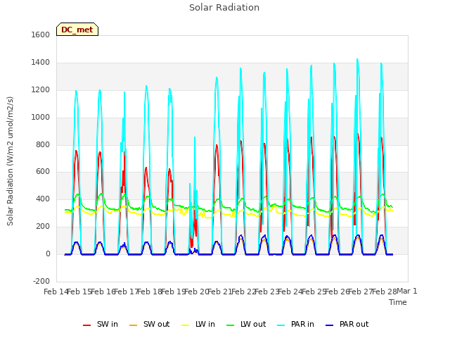
Task: Click the 800 y-axis tick label
Action: click(43, 144)
